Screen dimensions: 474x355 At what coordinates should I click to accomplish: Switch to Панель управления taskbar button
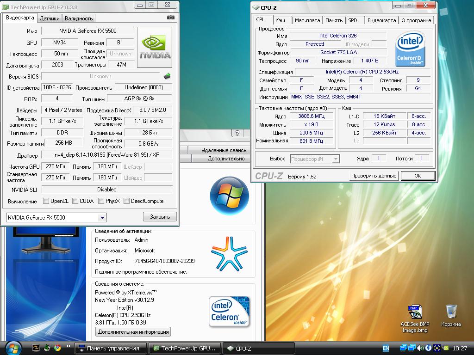(110, 349)
